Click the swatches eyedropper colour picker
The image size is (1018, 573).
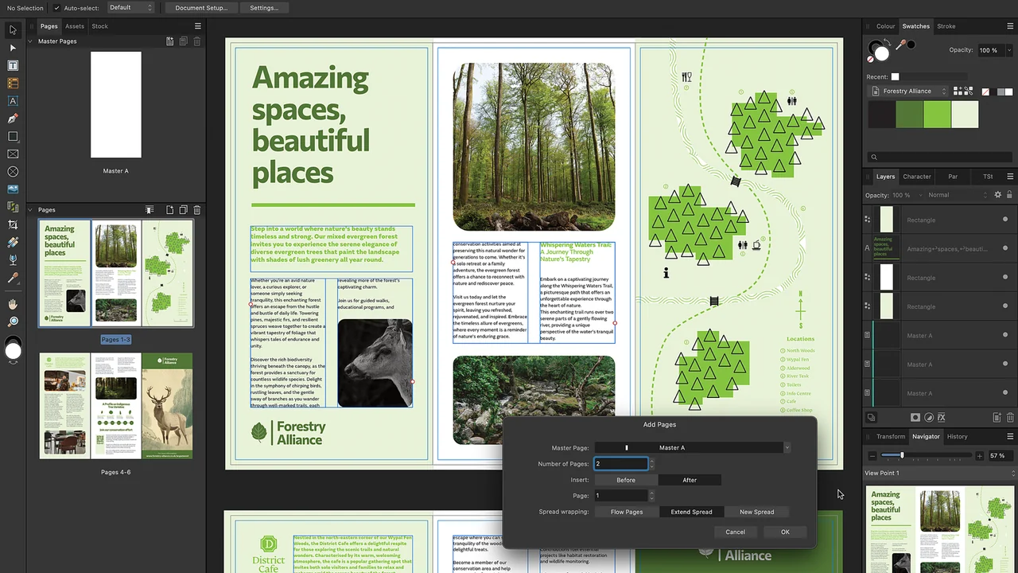[x=900, y=45]
